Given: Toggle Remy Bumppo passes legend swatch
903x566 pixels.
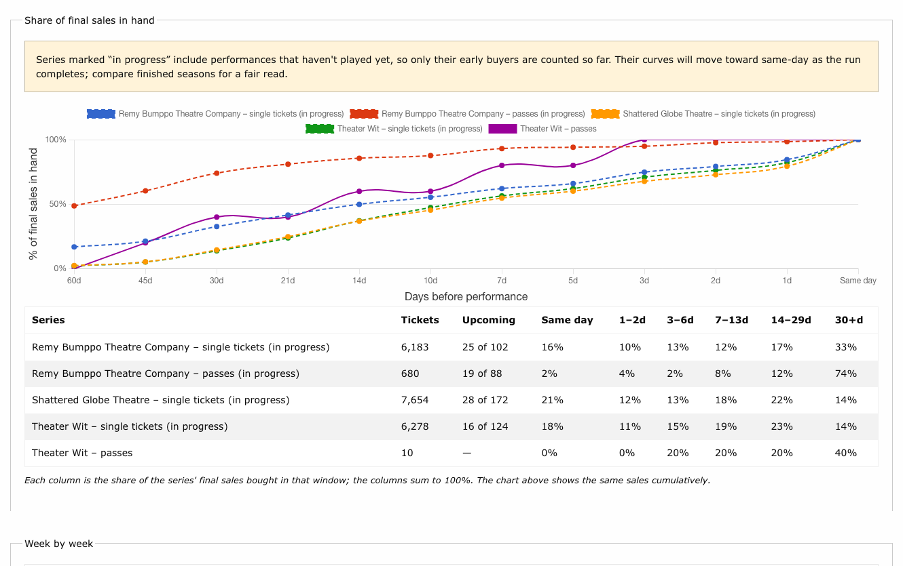Looking at the screenshot, I should [364, 114].
